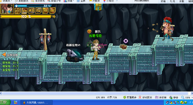Screen dimensions: 193x105
Task: Switch to the 攻略 guide tab
Action: [163, 1]
